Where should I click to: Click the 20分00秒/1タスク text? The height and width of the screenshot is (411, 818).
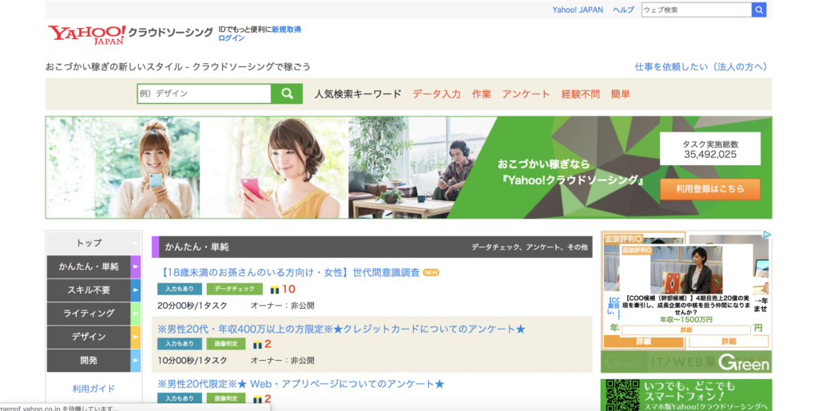coord(193,306)
